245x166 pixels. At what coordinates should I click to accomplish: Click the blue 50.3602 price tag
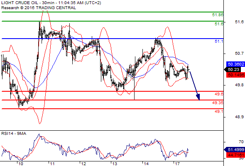click(235, 64)
